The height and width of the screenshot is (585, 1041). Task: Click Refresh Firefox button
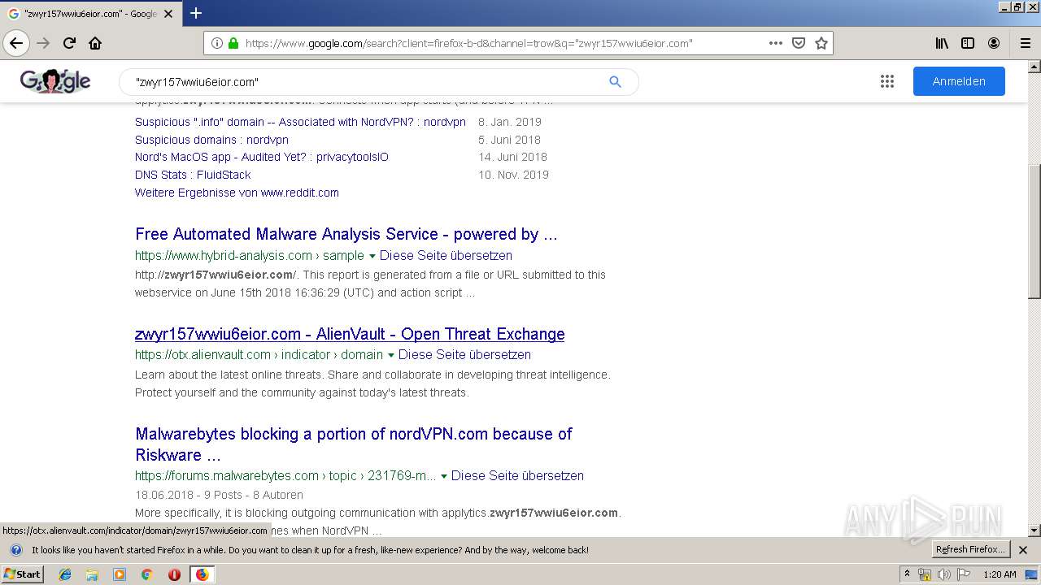coord(970,550)
